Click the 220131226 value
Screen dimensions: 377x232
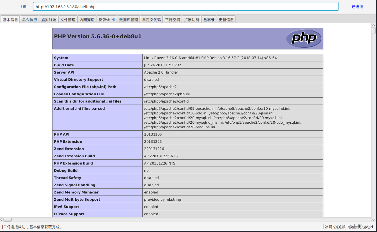[x=154, y=149]
